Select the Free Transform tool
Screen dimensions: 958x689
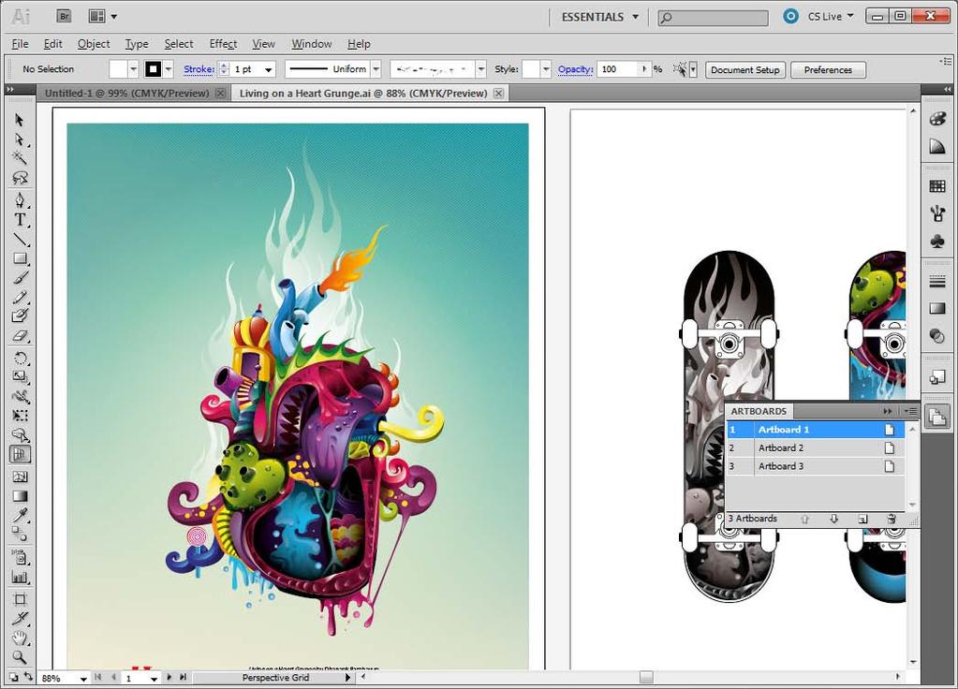click(x=20, y=416)
